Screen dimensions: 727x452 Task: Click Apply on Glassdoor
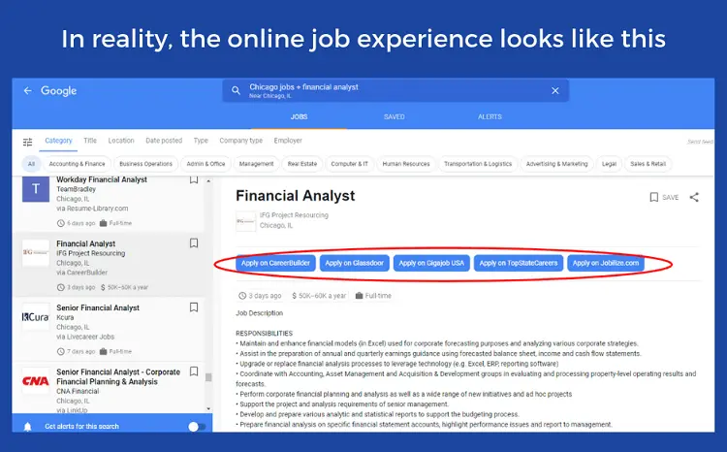[354, 263]
